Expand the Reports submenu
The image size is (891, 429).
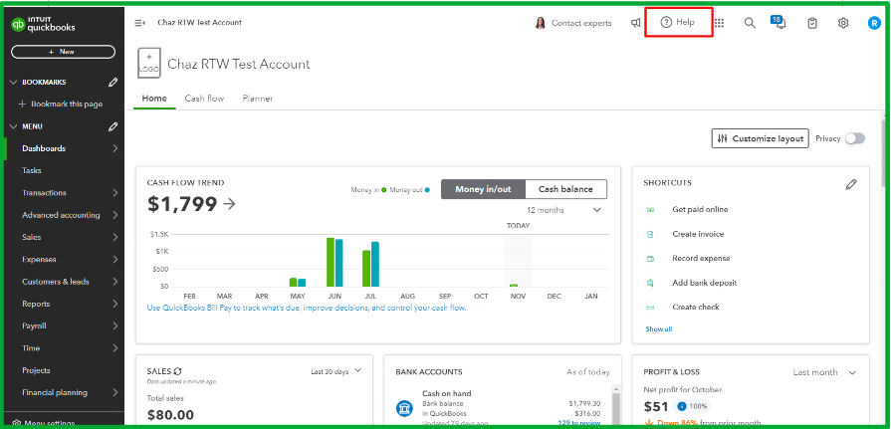coord(115,304)
